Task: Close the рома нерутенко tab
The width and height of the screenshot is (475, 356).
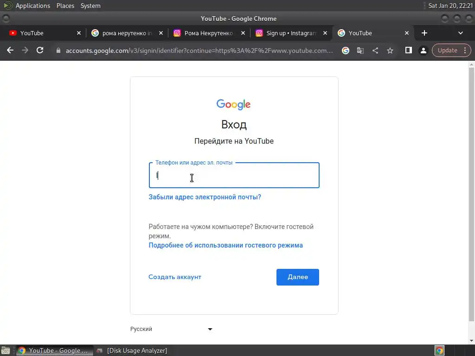Action: [x=161, y=33]
